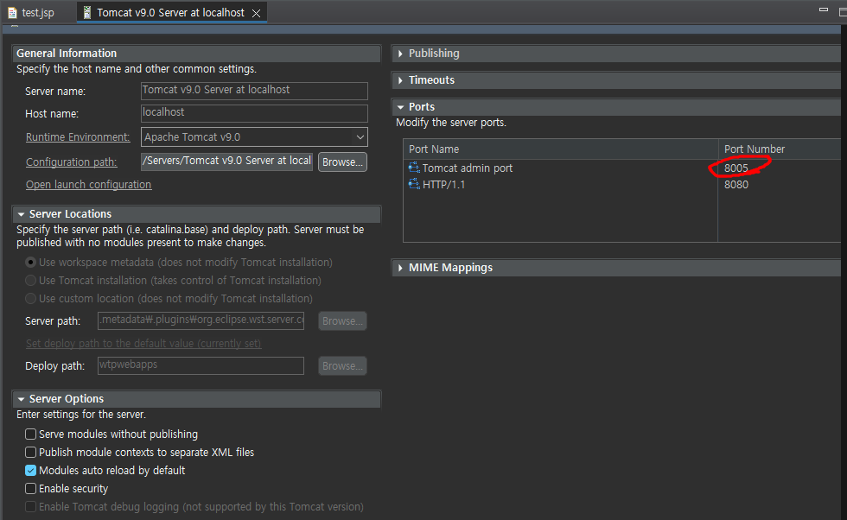Click the HTTP/1.1 port row icon

pos(414,184)
